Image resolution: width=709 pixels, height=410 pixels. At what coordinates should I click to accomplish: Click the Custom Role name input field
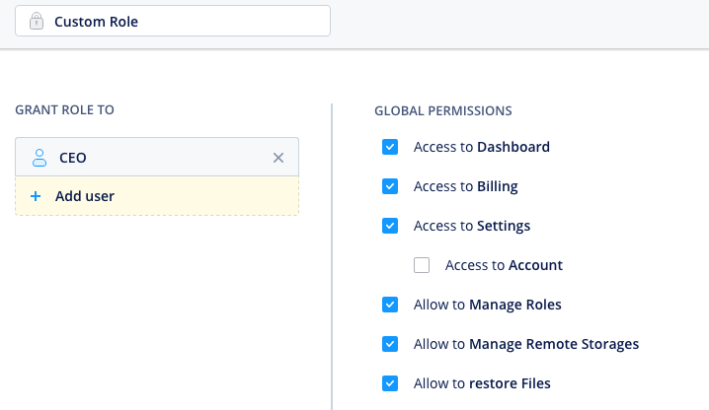[x=188, y=21]
